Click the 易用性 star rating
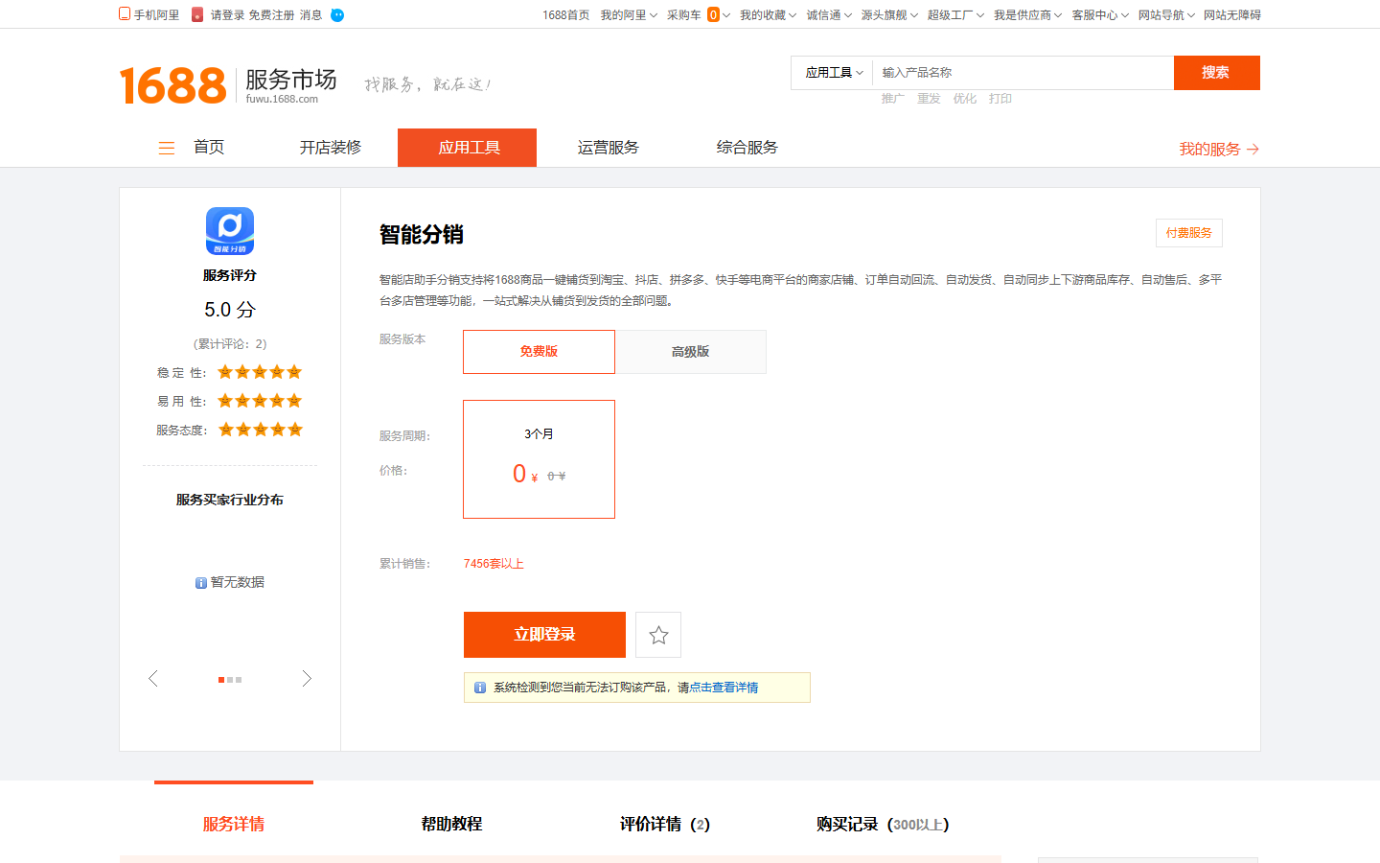The width and height of the screenshot is (1380, 863). (x=260, y=401)
